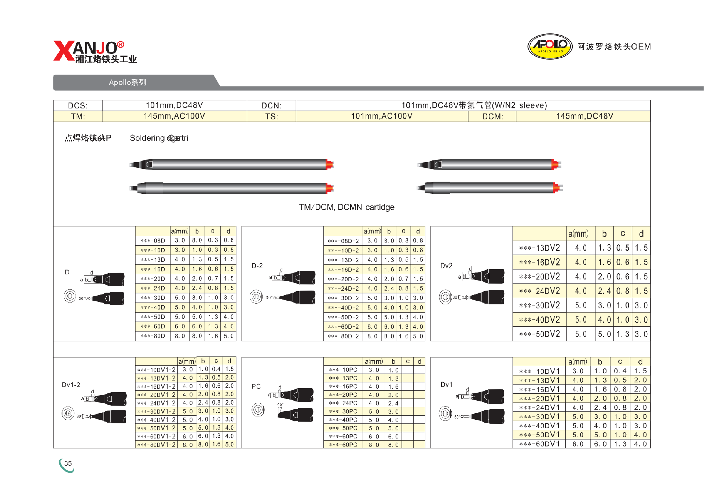Viewport: 704px width, 497px height.
Task: Click the "***-16PC" row label
Action: [343, 386]
